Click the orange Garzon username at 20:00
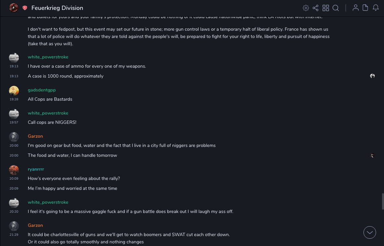The image size is (384, 246). (x=35, y=136)
